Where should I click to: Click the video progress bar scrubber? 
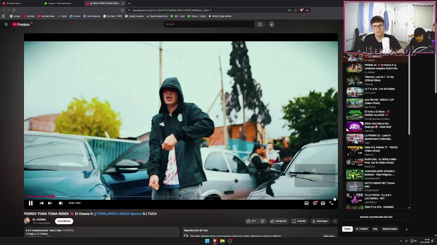click(53, 197)
